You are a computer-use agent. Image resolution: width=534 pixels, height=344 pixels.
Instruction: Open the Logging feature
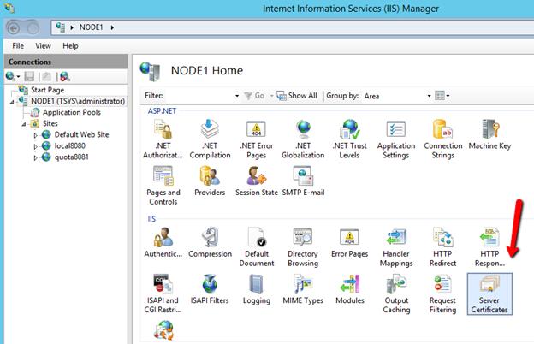point(257,289)
